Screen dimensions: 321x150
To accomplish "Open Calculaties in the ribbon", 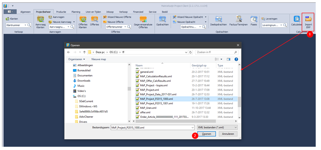I will [297, 21].
